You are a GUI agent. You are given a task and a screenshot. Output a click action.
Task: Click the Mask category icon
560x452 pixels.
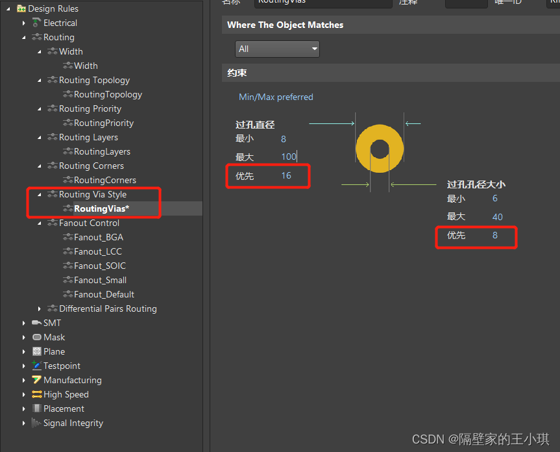[36, 337]
